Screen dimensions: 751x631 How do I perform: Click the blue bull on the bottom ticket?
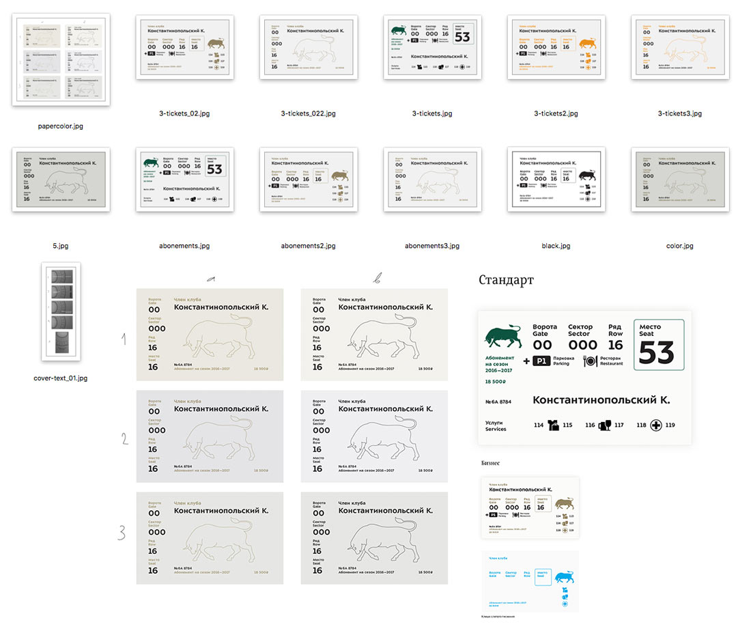pyautogui.click(x=563, y=579)
